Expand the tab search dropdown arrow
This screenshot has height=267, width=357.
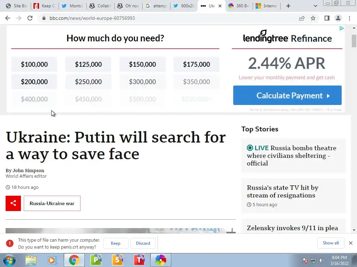(x=315, y=6)
